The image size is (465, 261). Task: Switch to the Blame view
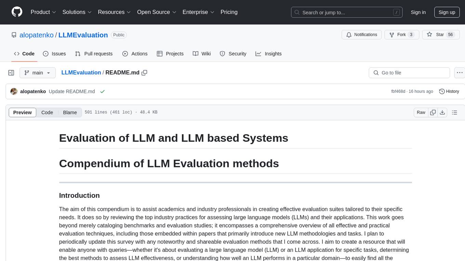point(70,112)
